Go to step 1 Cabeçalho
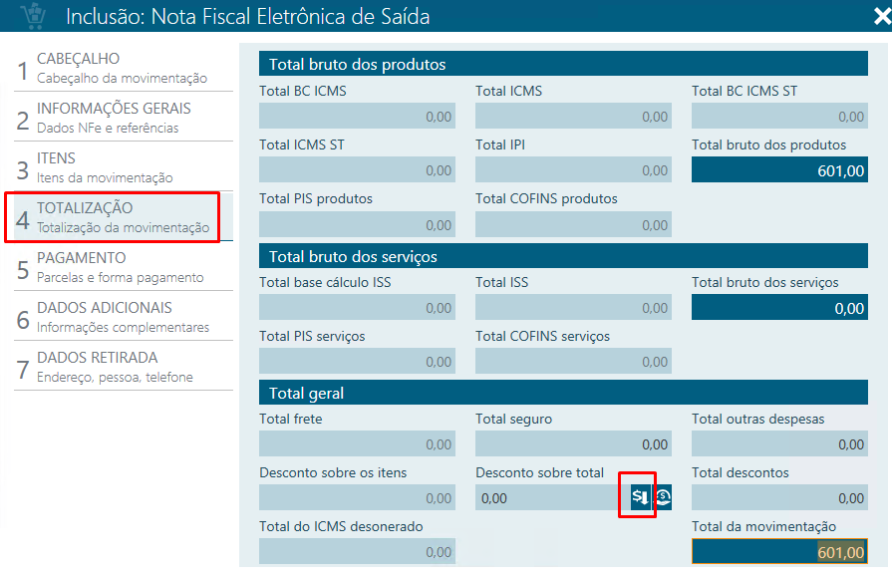 [x=124, y=68]
